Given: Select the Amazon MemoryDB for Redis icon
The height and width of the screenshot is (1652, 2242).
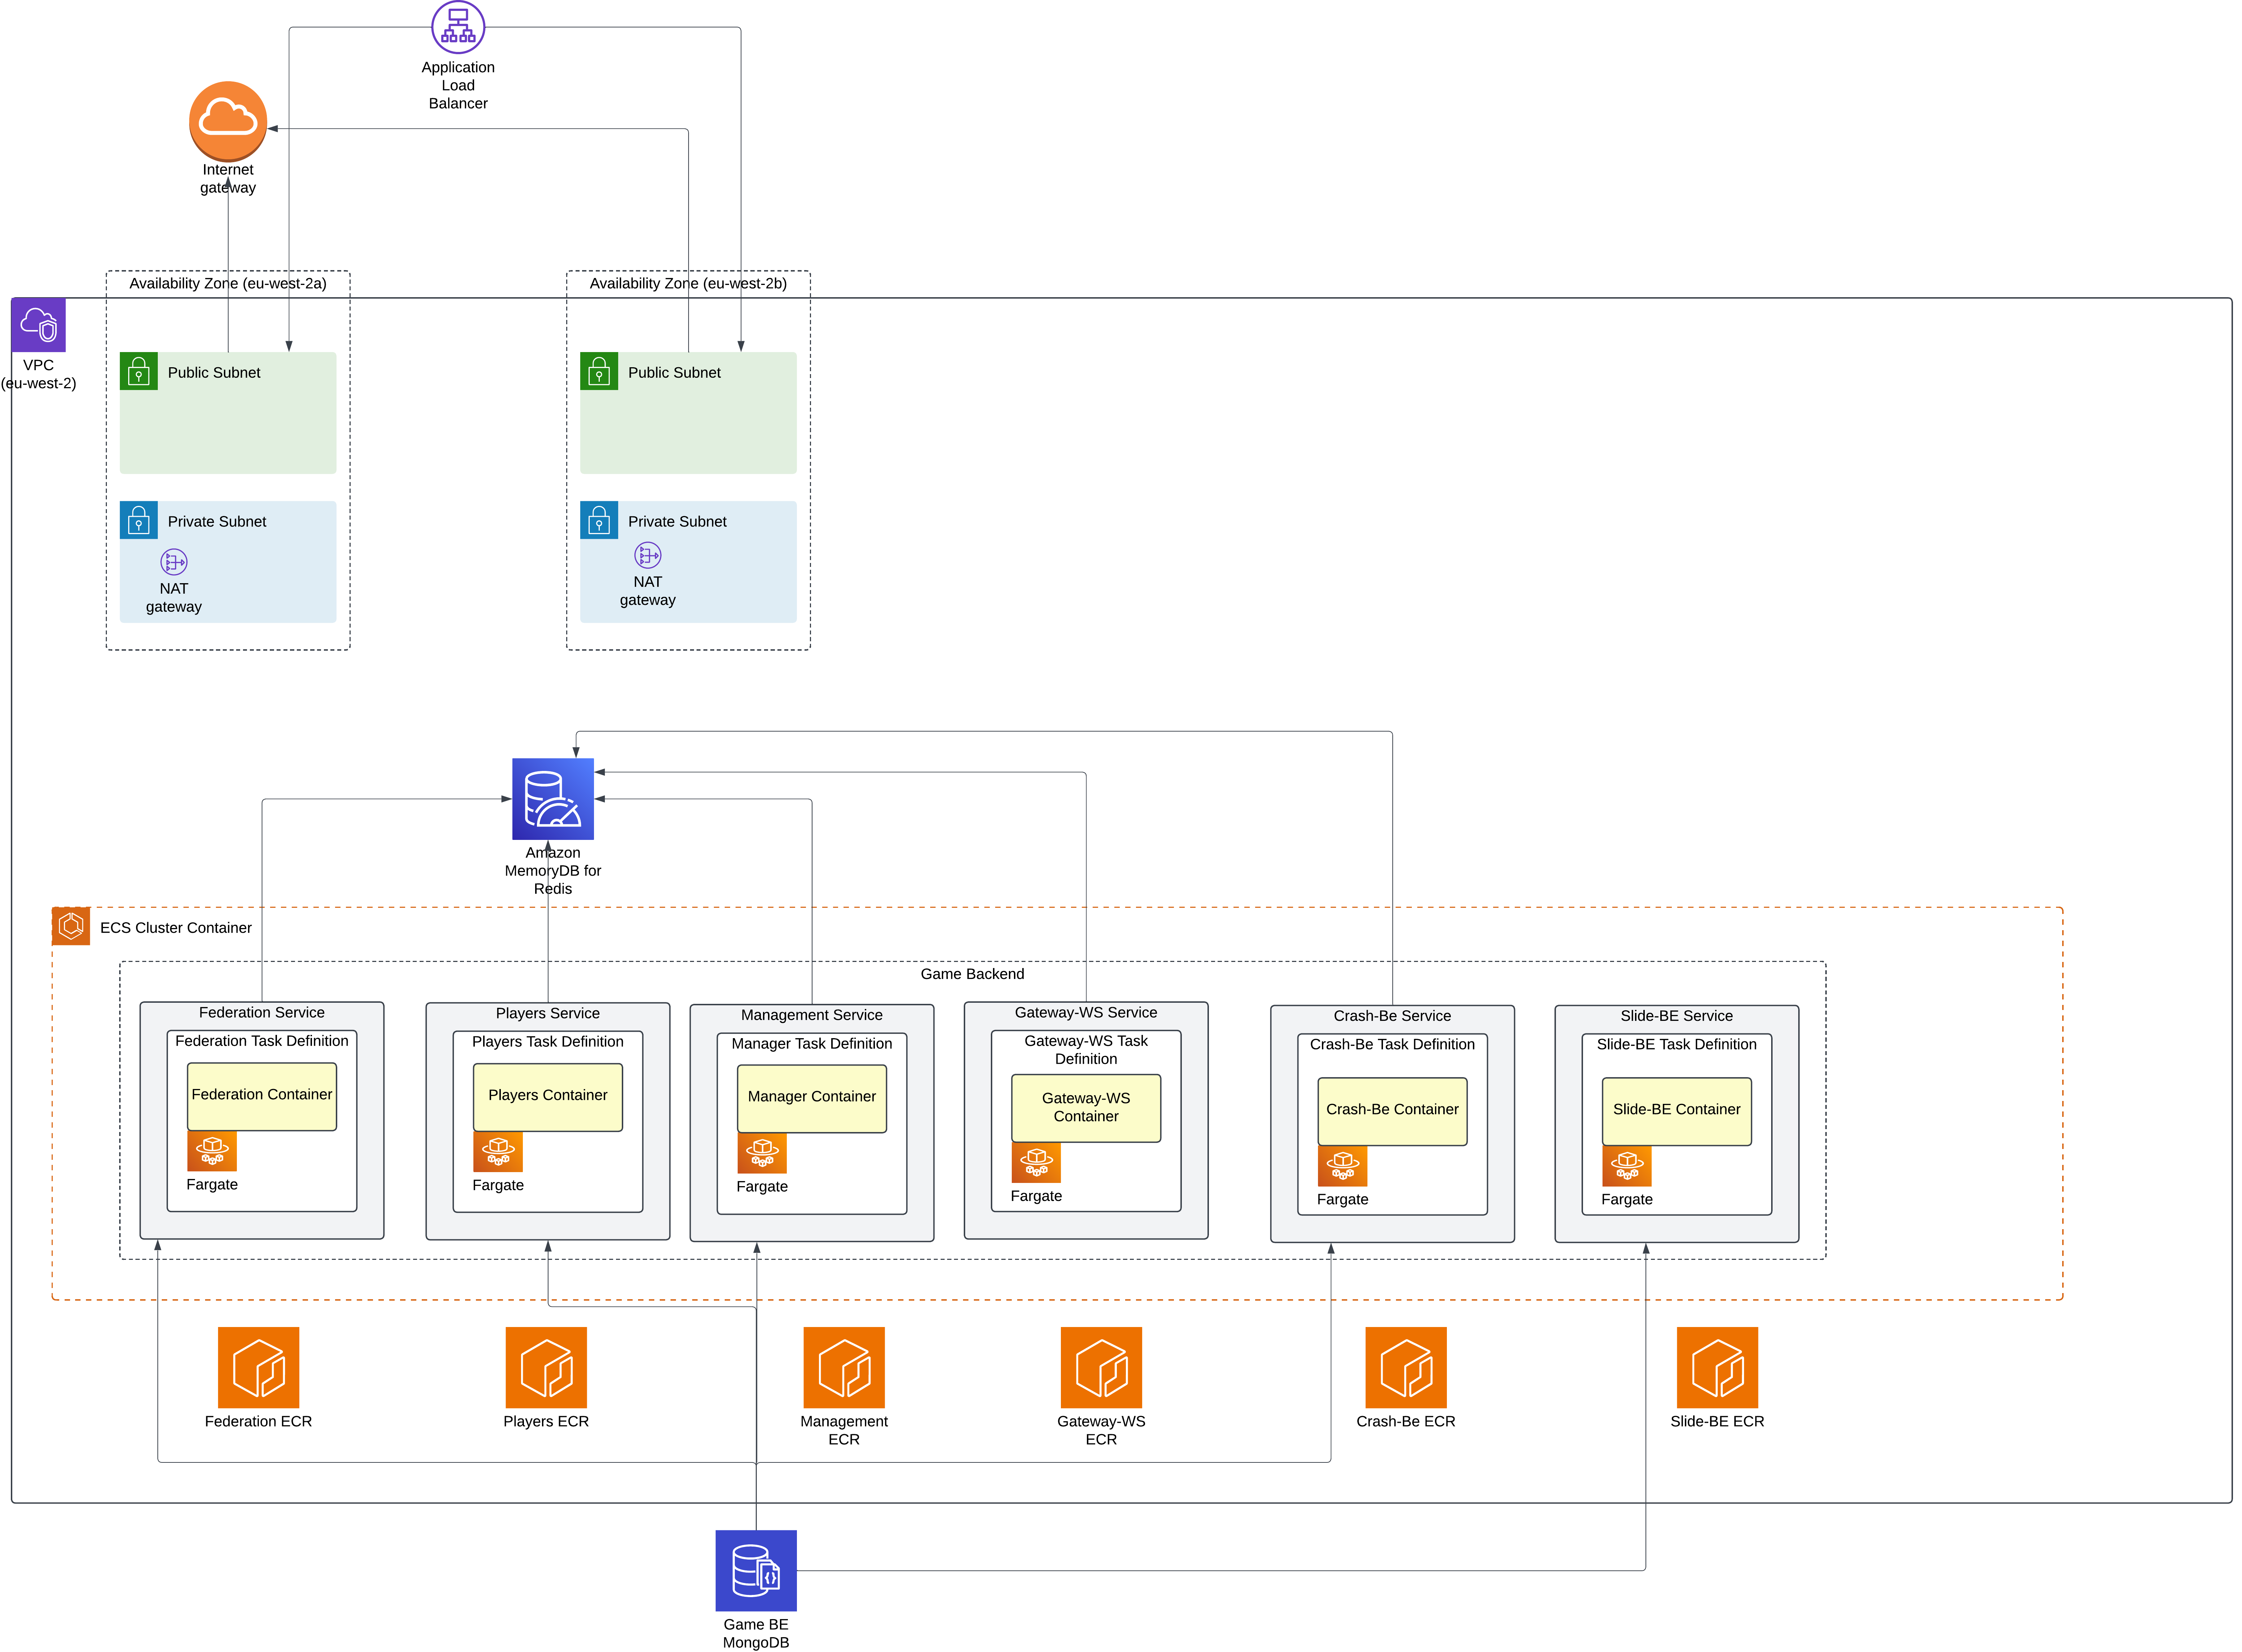Looking at the screenshot, I should tap(553, 800).
